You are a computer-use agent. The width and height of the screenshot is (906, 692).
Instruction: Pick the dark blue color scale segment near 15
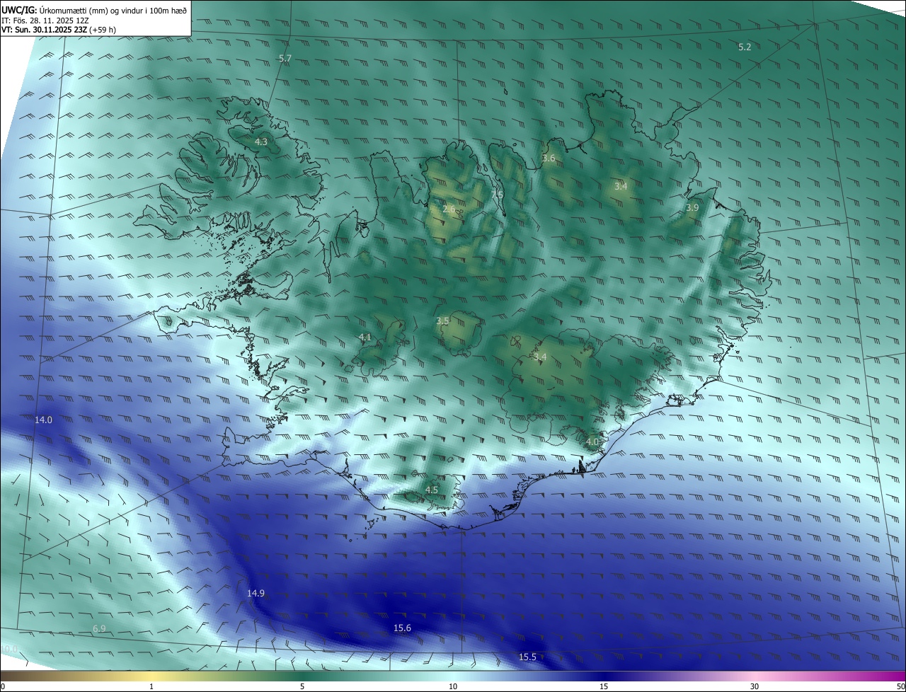[x=604, y=676]
